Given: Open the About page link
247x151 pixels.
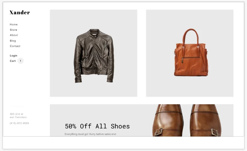Looking at the screenshot, I should tap(14, 35).
